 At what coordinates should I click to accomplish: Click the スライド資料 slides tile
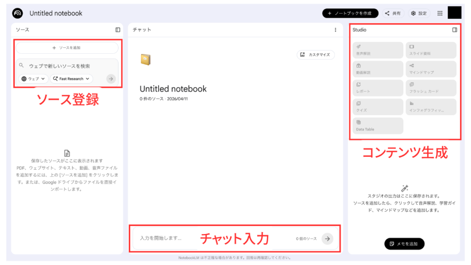tap(431, 50)
